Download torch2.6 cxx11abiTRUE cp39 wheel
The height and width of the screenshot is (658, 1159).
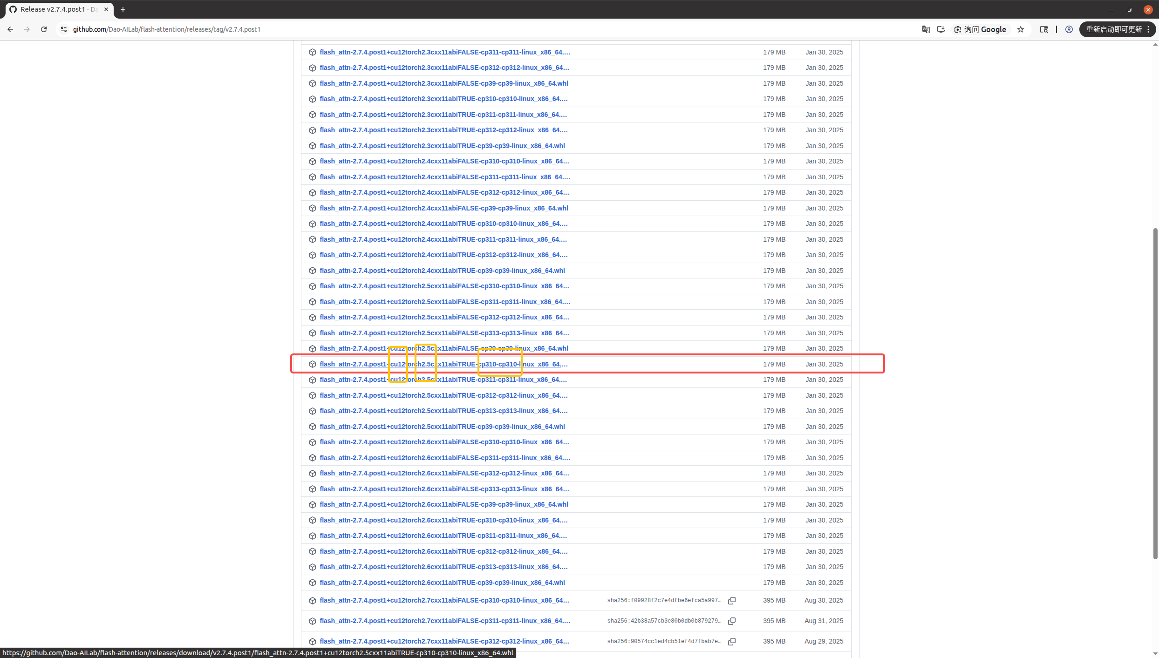click(x=442, y=583)
